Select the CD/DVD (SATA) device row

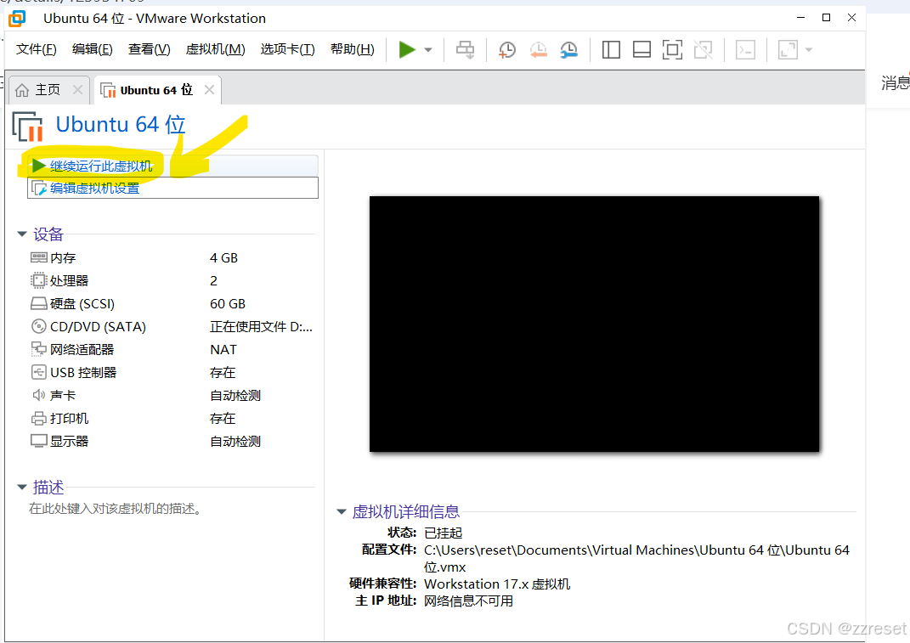point(172,327)
